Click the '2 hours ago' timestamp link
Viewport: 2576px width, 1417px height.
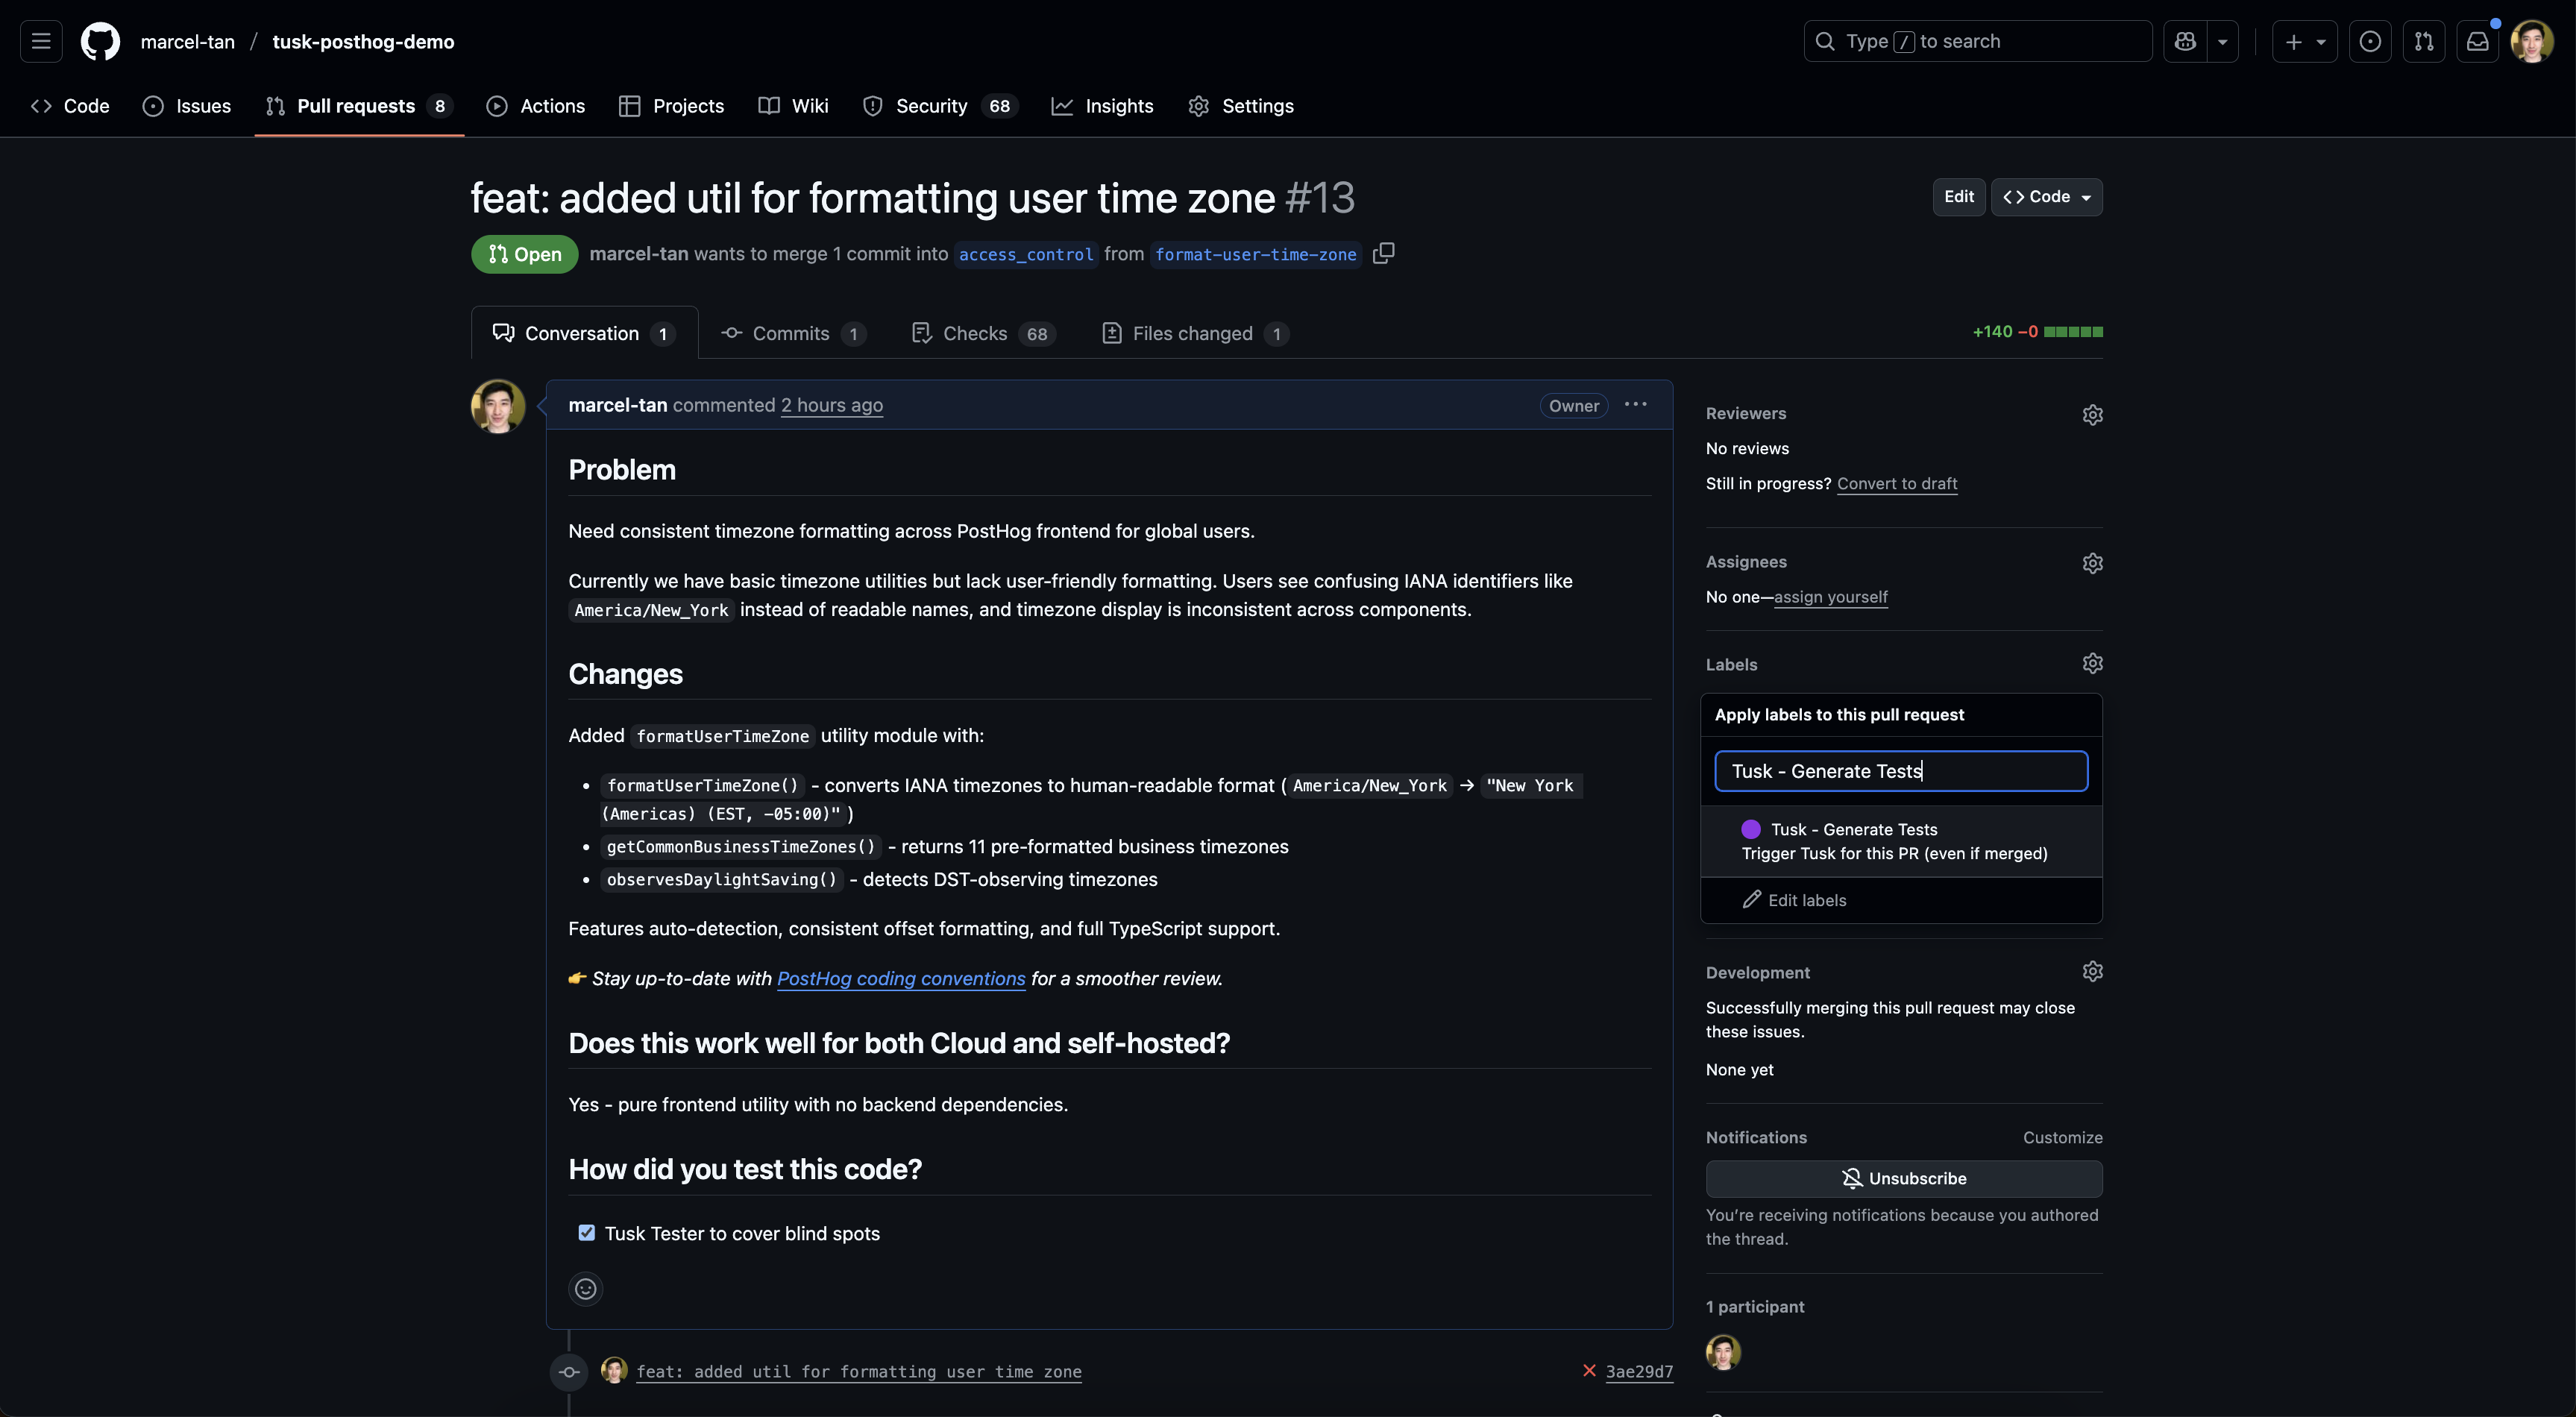[831, 405]
